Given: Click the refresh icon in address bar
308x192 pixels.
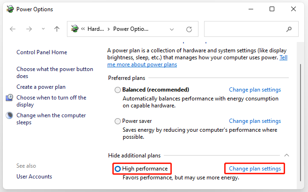Looking at the screenshot, I should (x=189, y=29).
